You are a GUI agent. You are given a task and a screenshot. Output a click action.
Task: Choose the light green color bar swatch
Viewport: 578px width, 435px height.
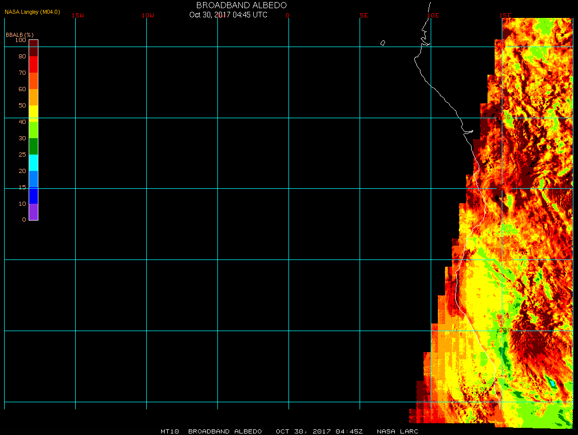(33, 130)
